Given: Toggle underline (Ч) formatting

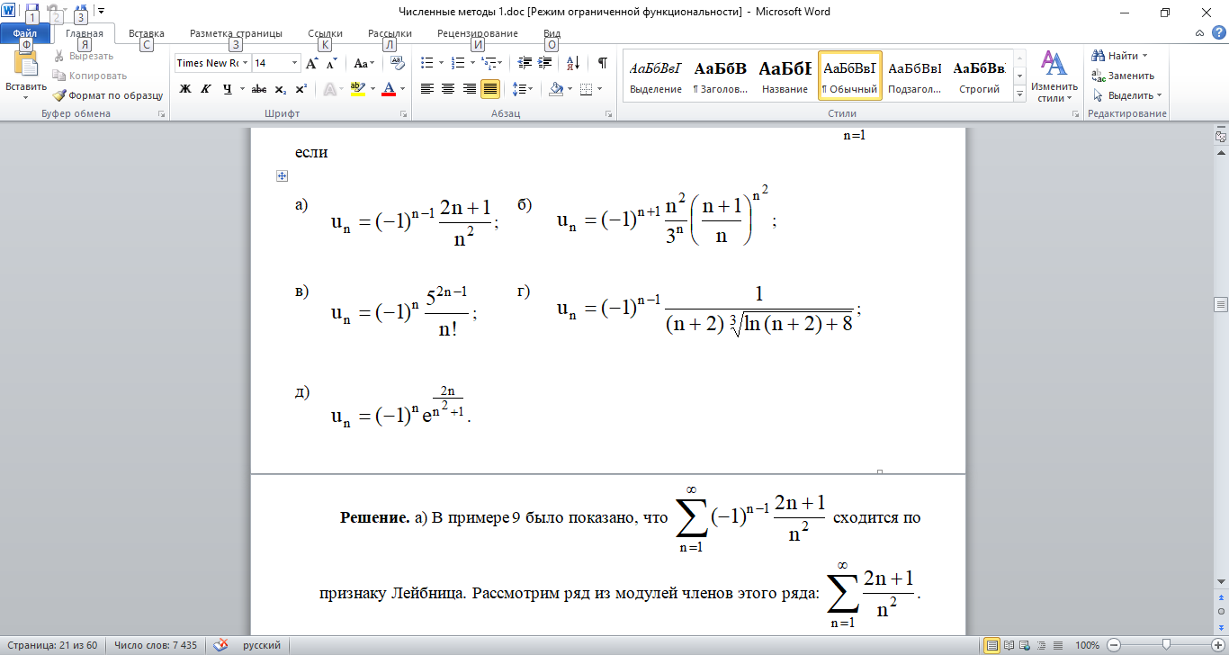Looking at the screenshot, I should click(x=227, y=89).
